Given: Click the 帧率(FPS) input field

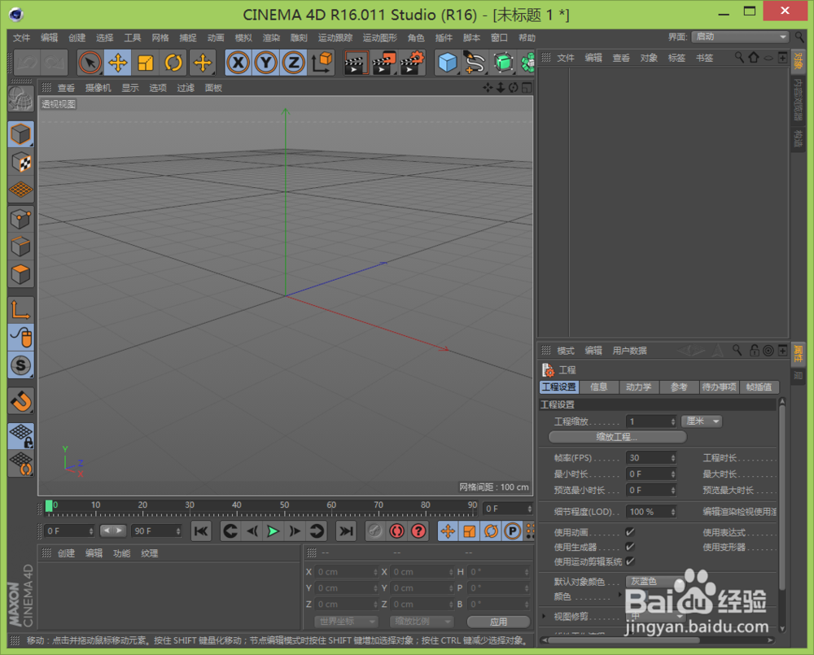Looking at the screenshot, I should click(x=651, y=458).
